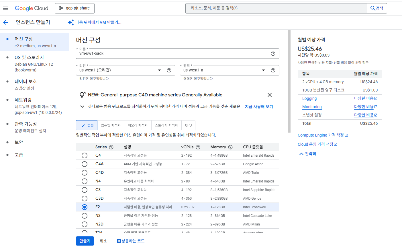Open help for the name field
Image resolution: width=402 pixels, height=247 pixels.
[x=273, y=54]
